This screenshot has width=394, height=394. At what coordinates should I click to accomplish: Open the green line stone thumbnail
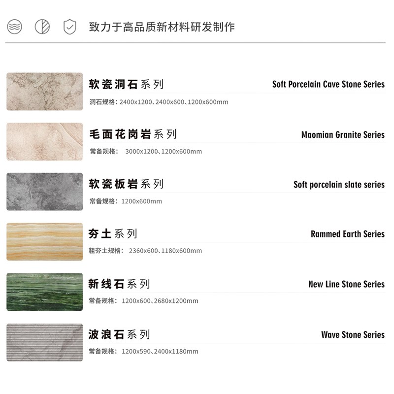click(45, 292)
